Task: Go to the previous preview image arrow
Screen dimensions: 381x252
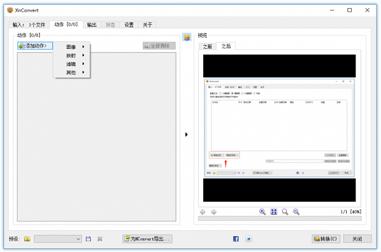Action: coord(203,212)
